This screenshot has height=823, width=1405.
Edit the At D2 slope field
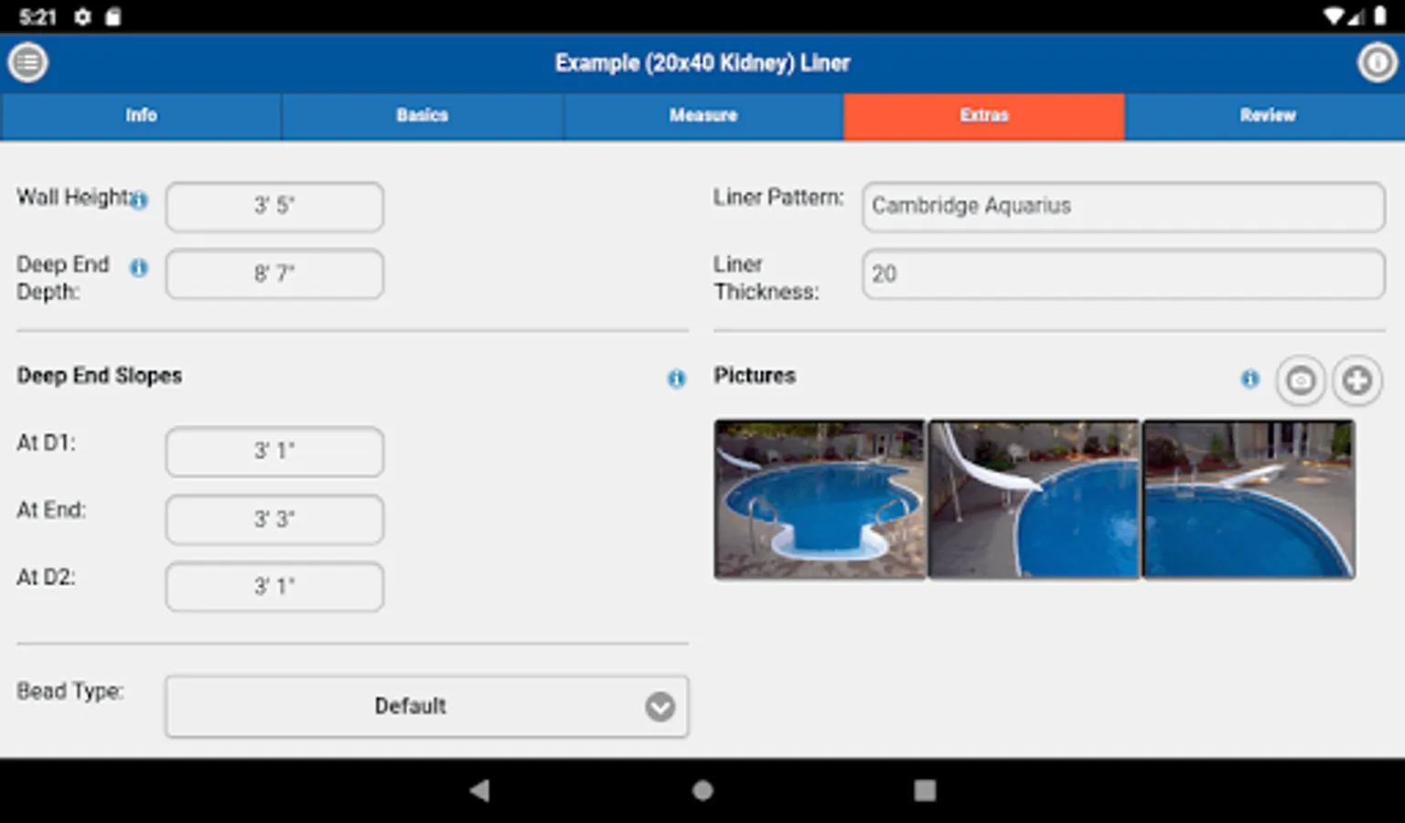coord(274,586)
